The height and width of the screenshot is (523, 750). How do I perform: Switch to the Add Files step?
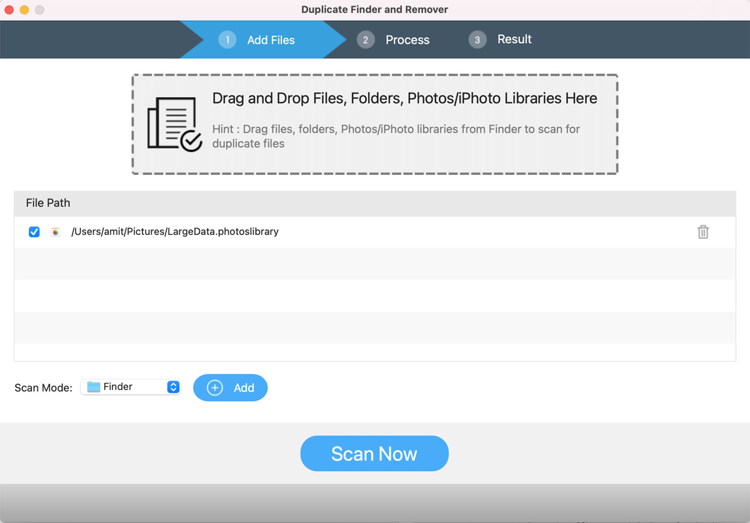[271, 40]
